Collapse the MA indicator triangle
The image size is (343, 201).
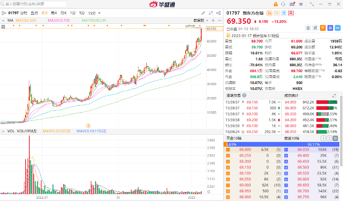click(x=3, y=21)
